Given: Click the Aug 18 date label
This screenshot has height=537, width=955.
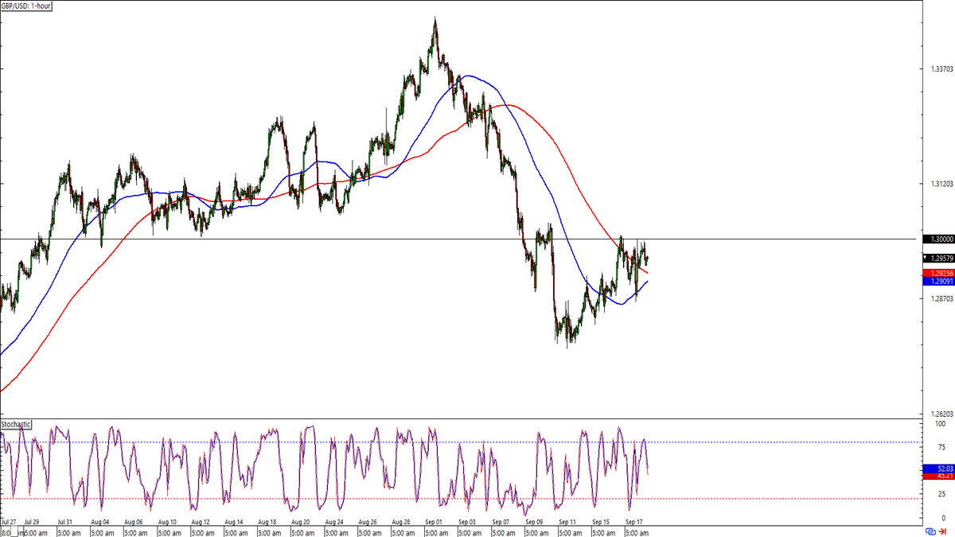Looking at the screenshot, I should tap(267, 523).
